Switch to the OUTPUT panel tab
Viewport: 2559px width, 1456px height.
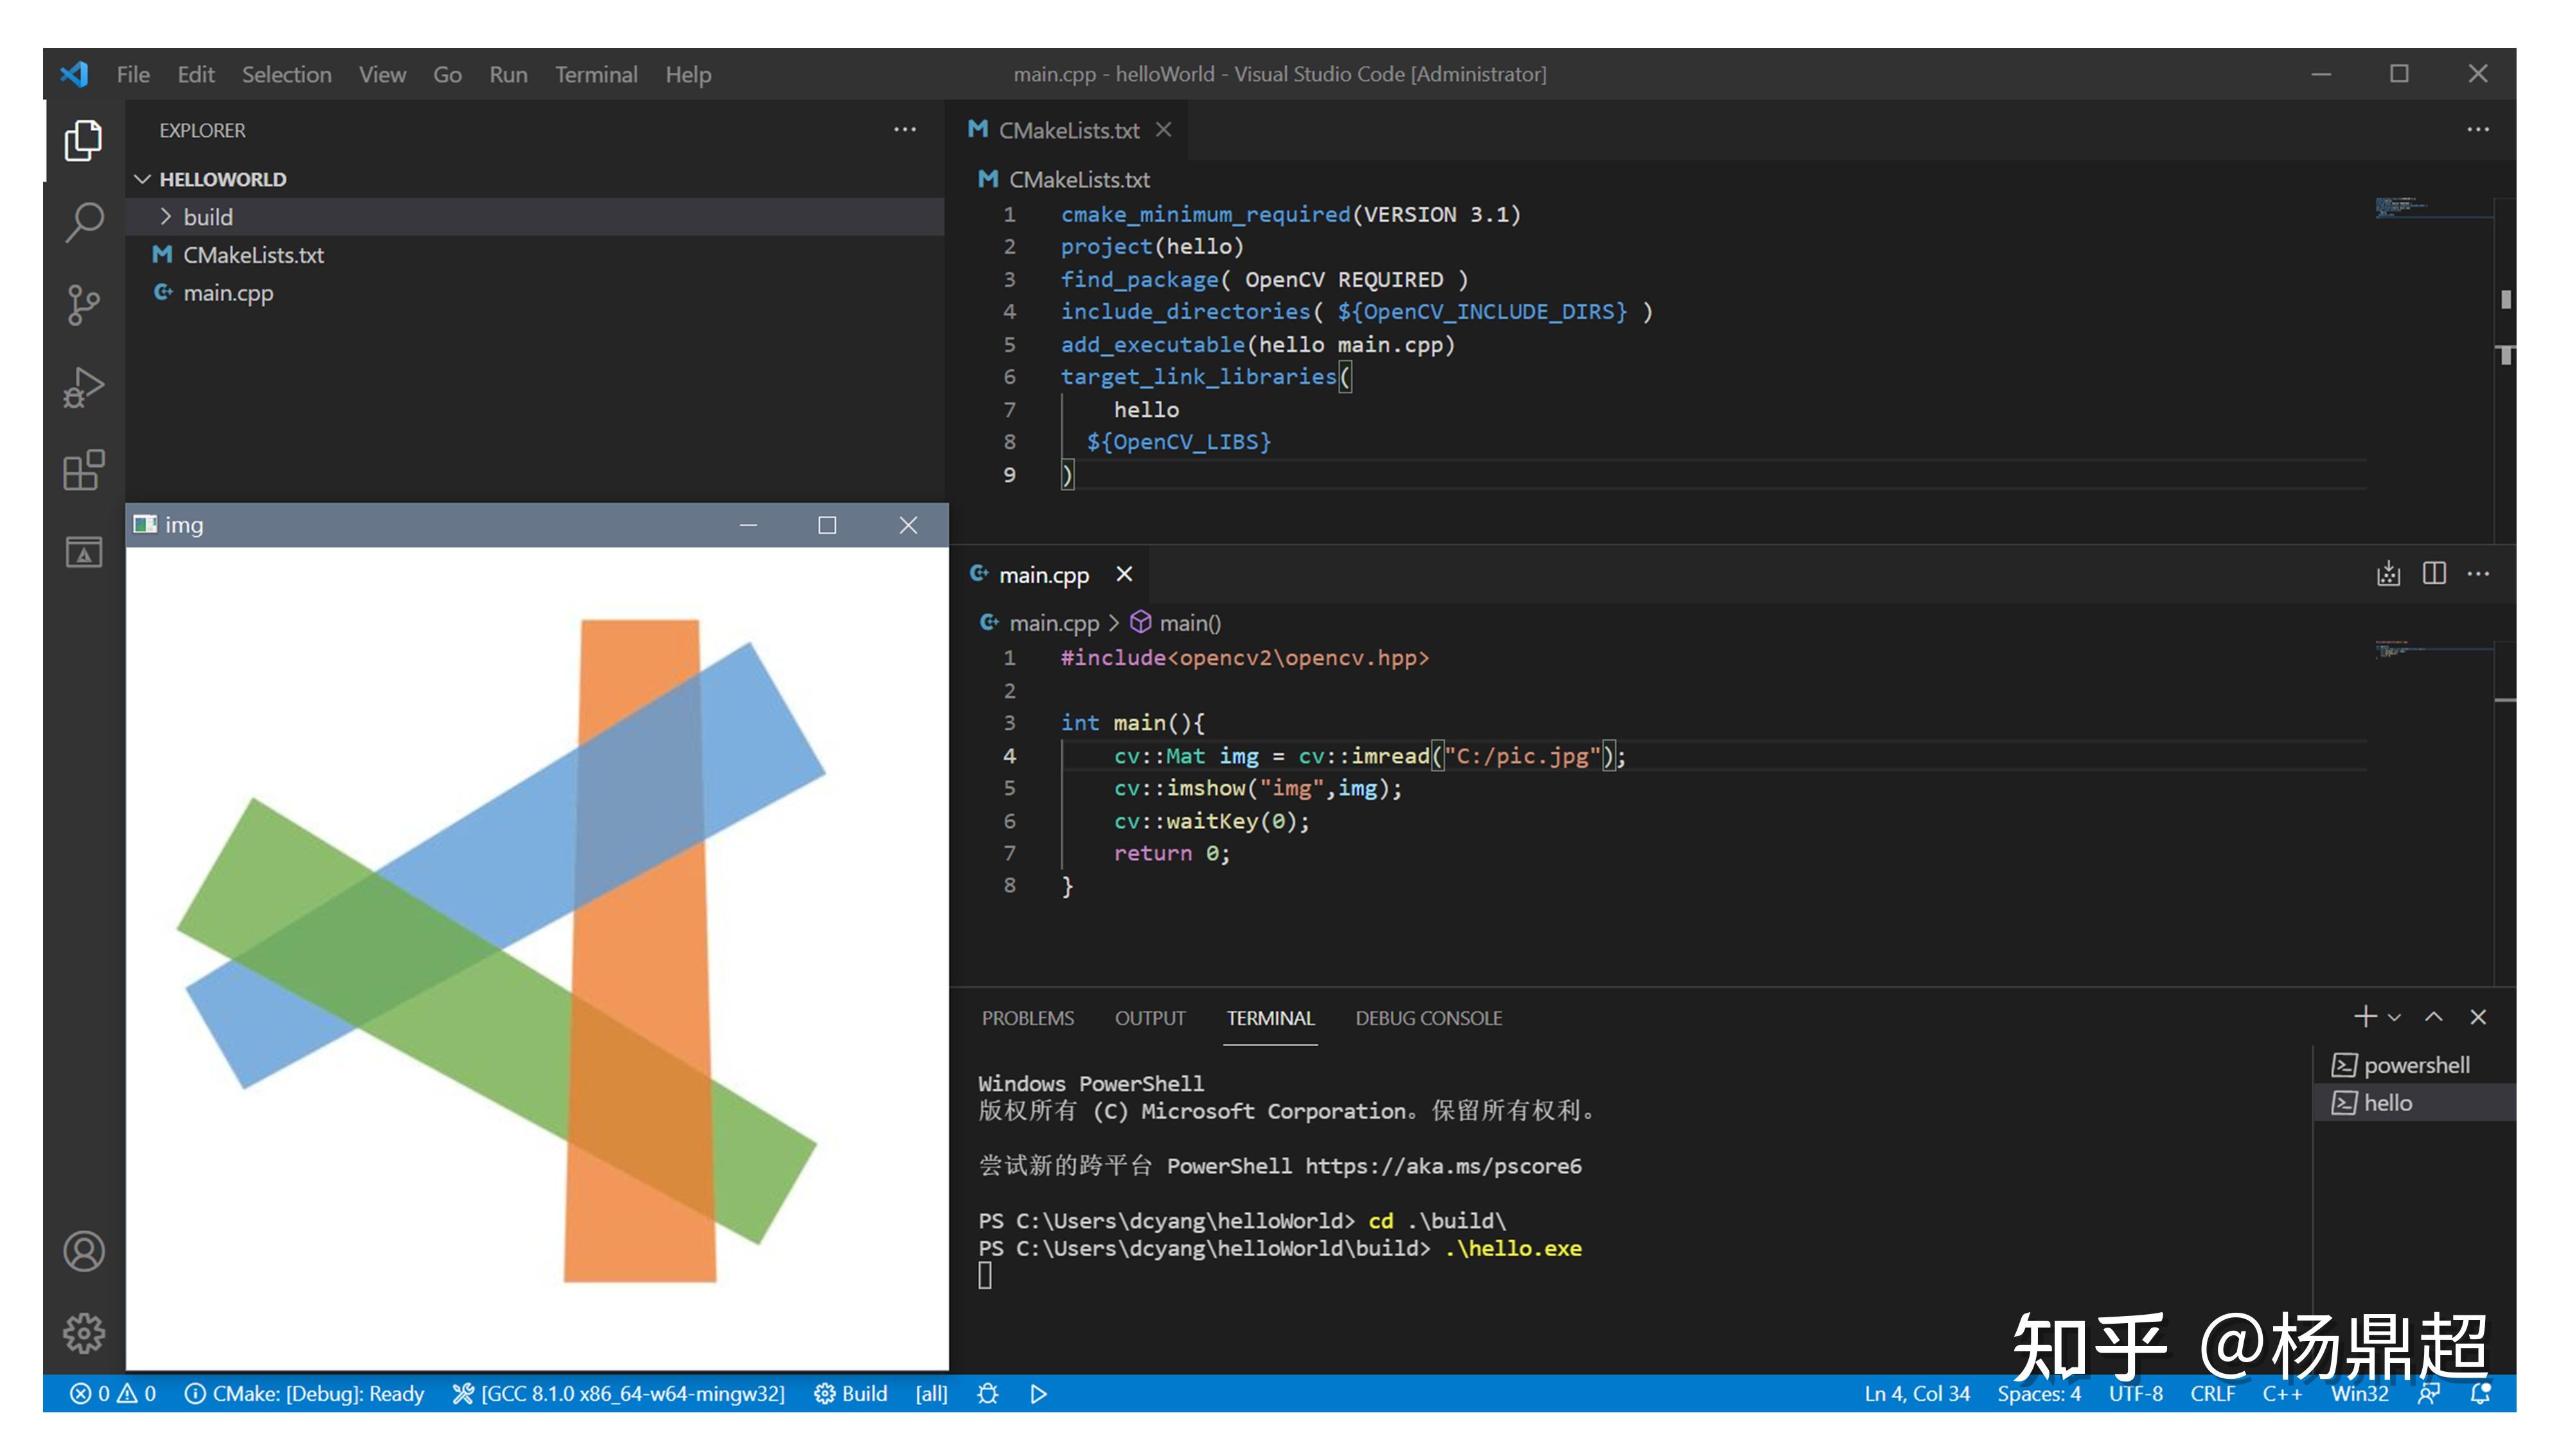point(1149,1018)
